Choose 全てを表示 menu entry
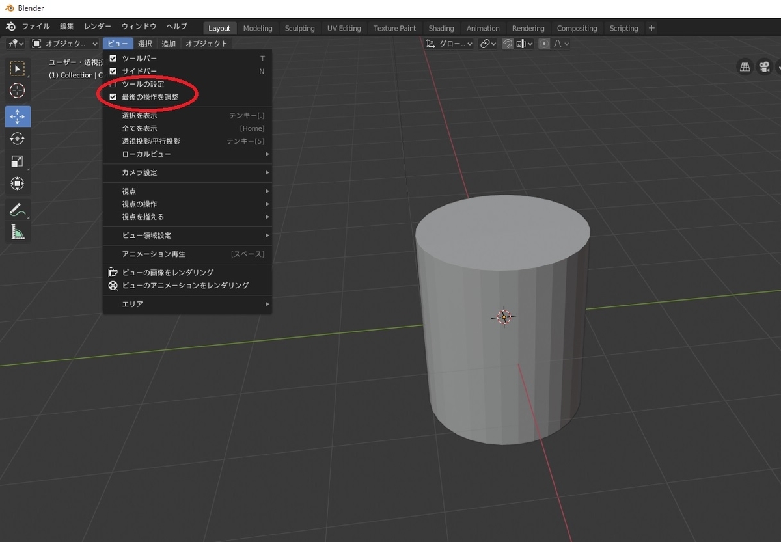 187,129
